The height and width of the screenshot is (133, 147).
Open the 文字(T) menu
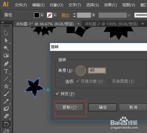pyautogui.click(x=74, y=5)
